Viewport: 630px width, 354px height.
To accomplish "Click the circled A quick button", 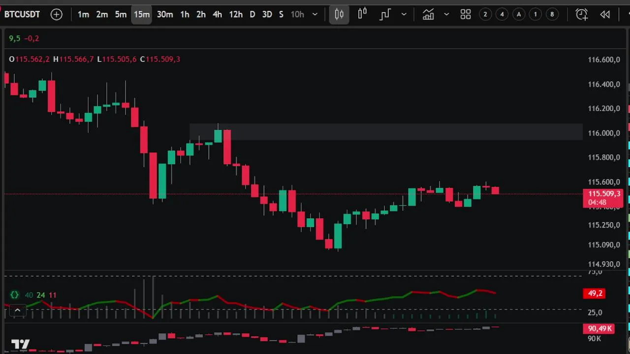I will [519, 14].
